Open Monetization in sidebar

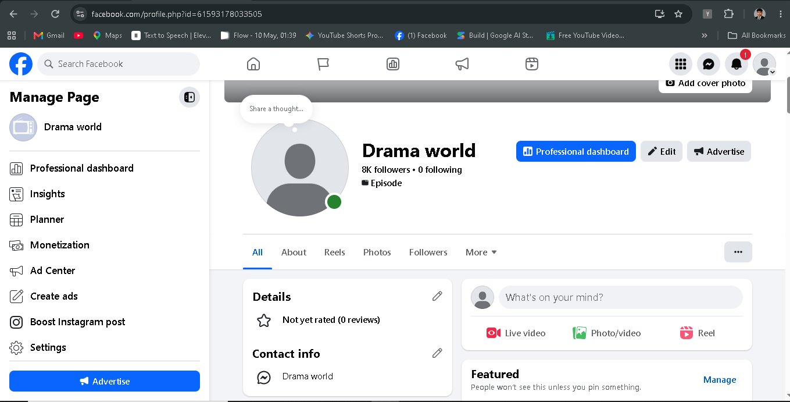(105, 245)
